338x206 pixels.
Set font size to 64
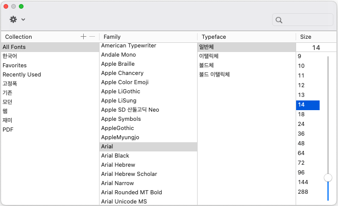pos(308,153)
